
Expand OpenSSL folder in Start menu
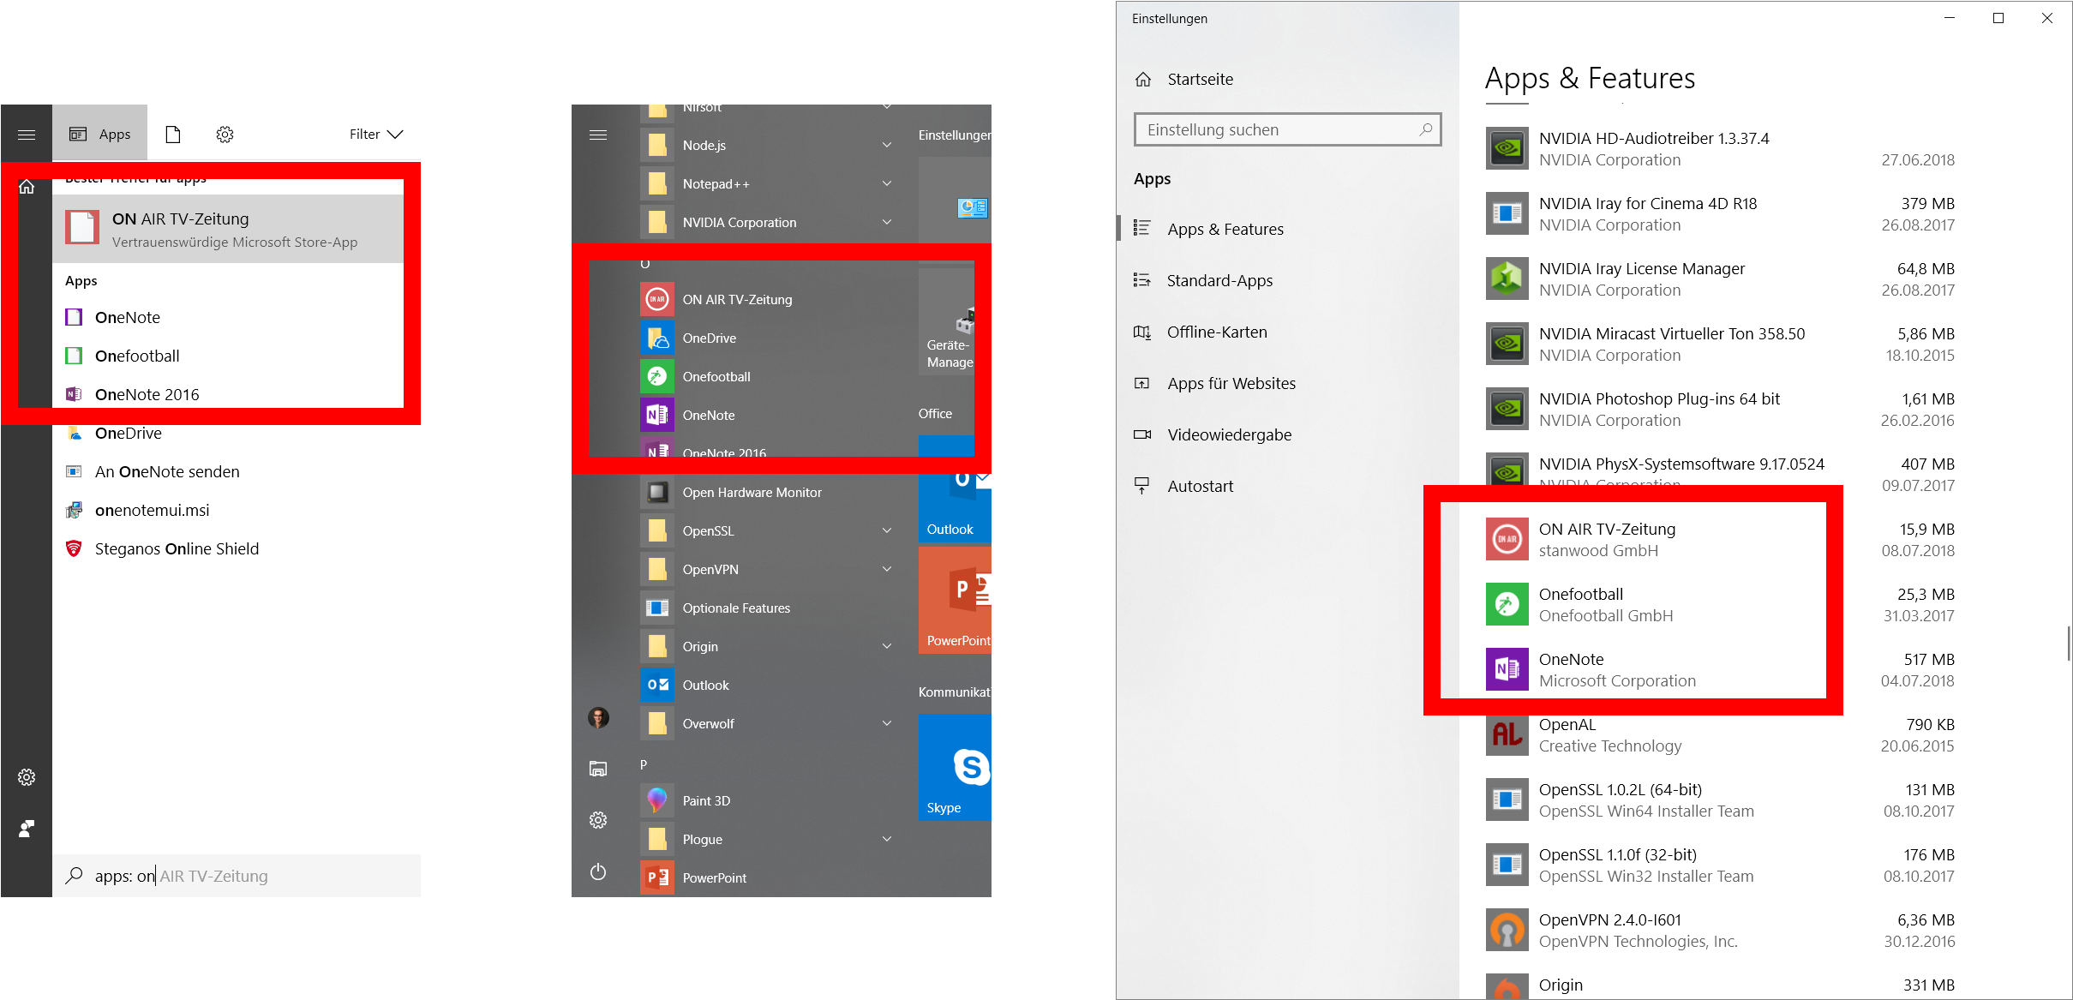tap(767, 530)
